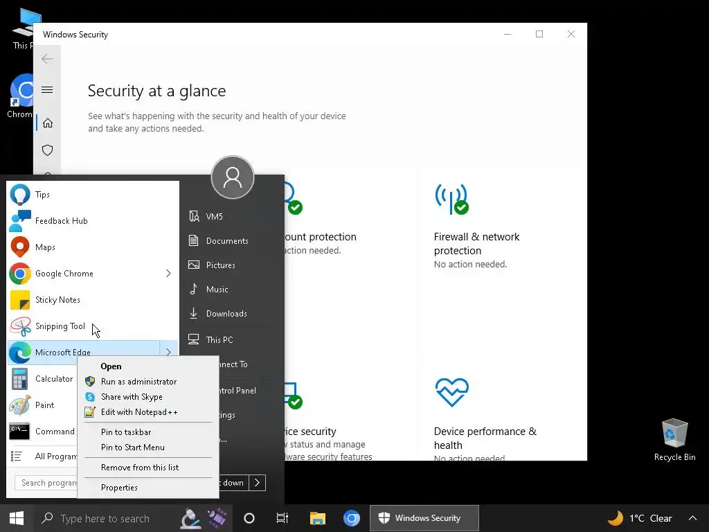Choose Pin to Start Menu
709x532 pixels.
click(x=148, y=447)
